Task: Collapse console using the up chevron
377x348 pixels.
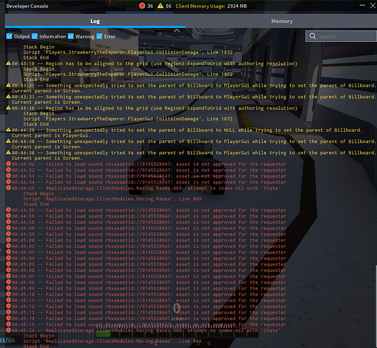Action: [x=177, y=31]
